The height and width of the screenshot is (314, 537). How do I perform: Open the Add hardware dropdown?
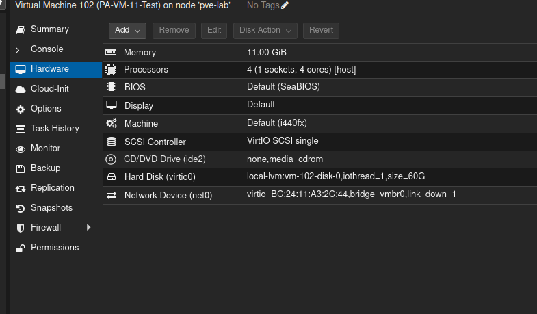[x=127, y=31]
